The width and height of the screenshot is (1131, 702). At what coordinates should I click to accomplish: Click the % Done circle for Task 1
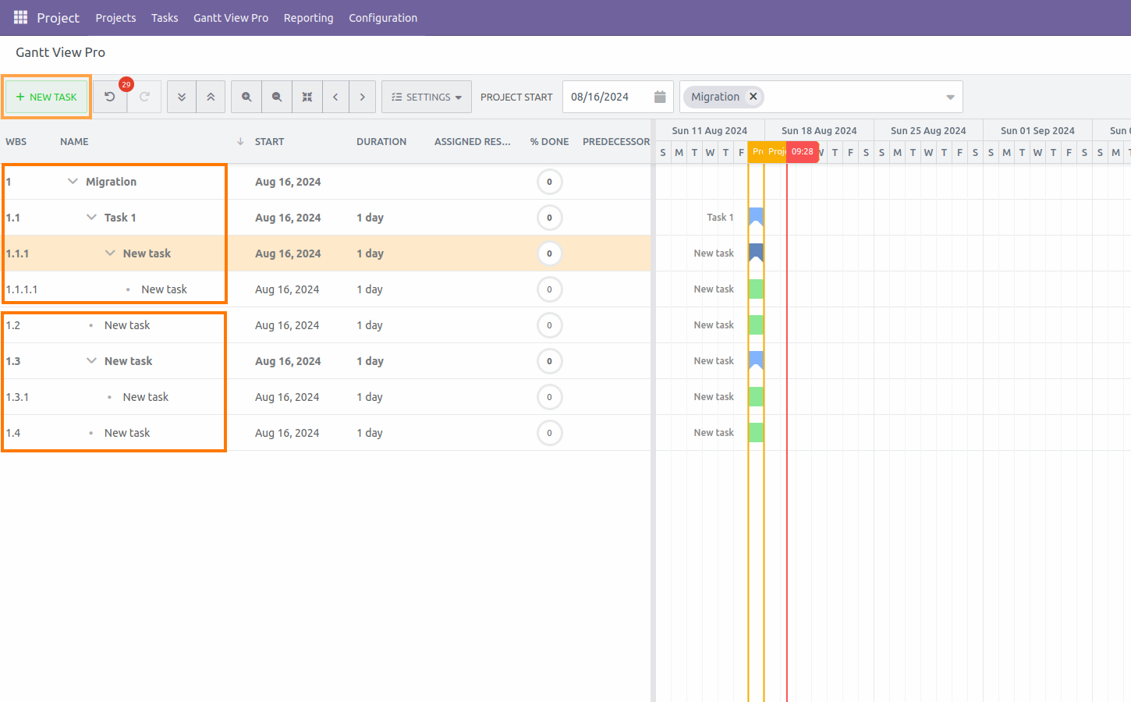[x=550, y=217]
